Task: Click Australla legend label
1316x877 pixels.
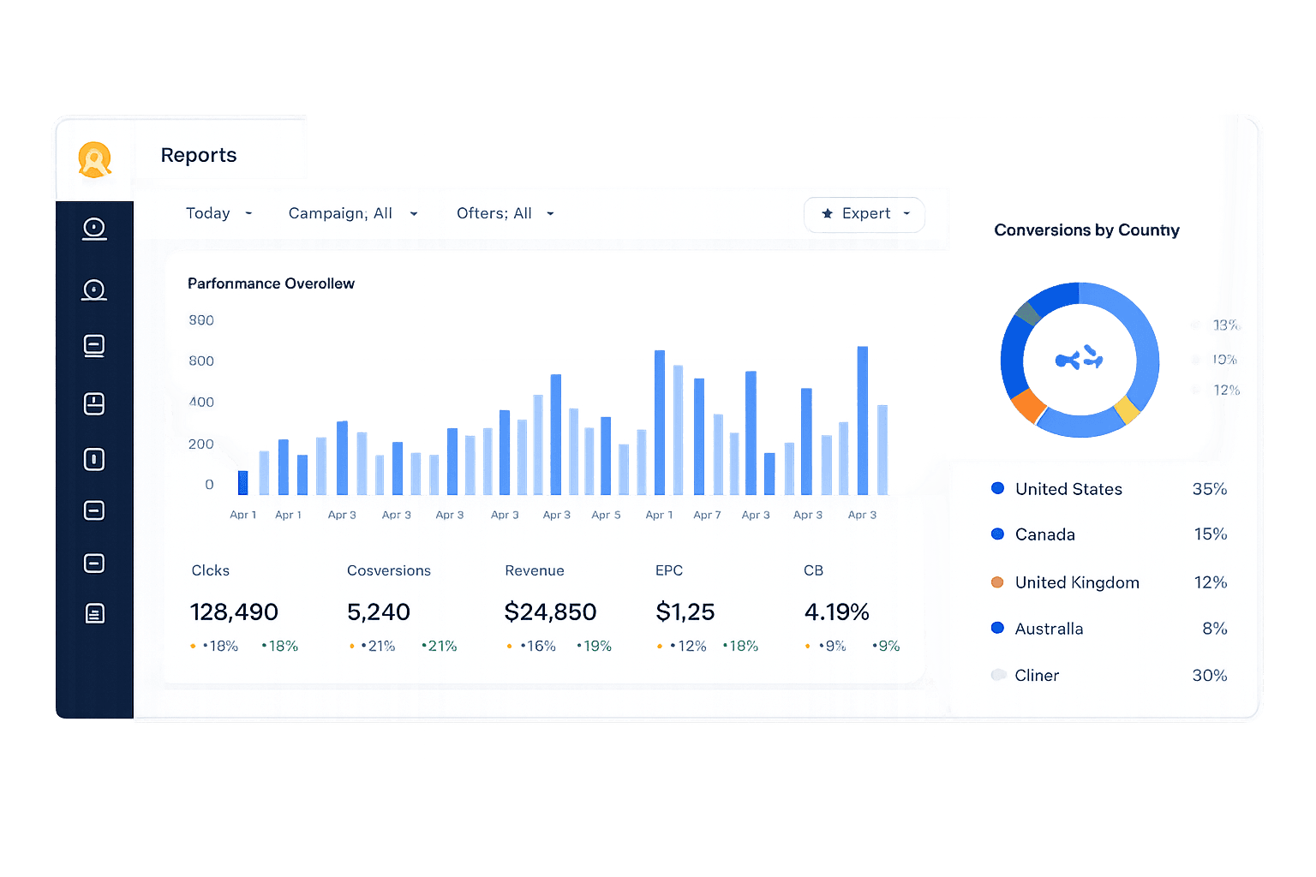Action: 1049,629
